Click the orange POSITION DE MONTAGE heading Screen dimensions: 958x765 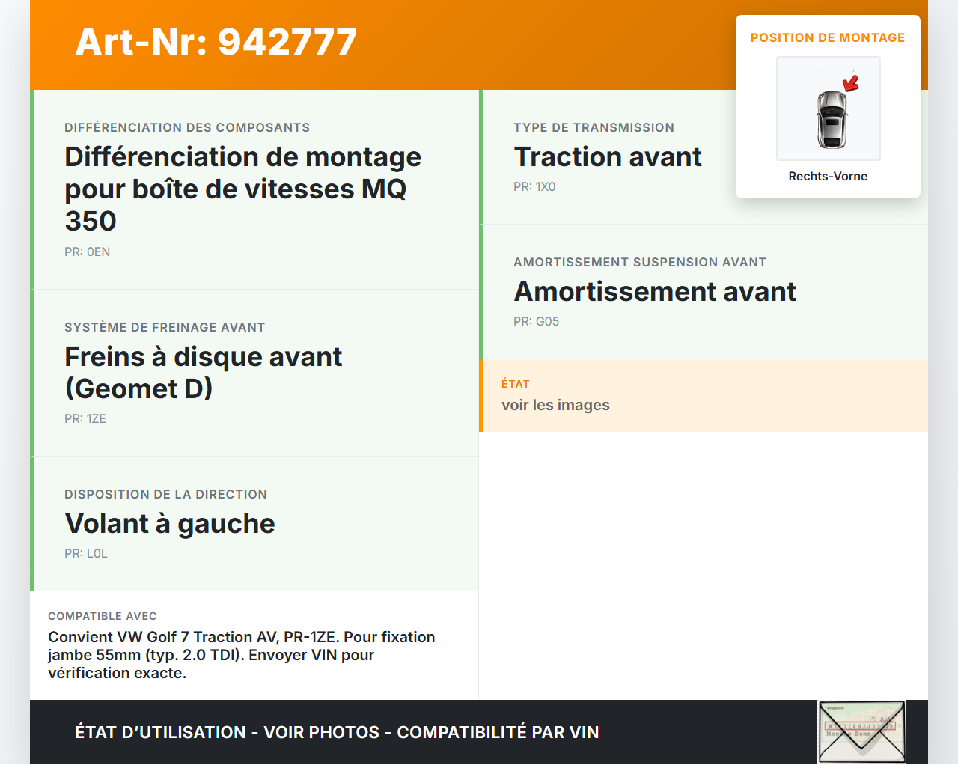point(828,37)
